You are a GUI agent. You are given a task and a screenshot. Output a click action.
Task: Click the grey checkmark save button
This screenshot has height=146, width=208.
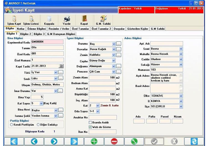(x=154, y=141)
